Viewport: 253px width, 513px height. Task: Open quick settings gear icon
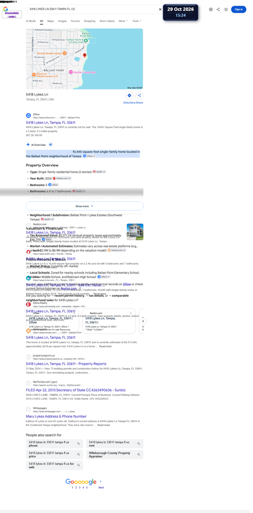coord(210,10)
